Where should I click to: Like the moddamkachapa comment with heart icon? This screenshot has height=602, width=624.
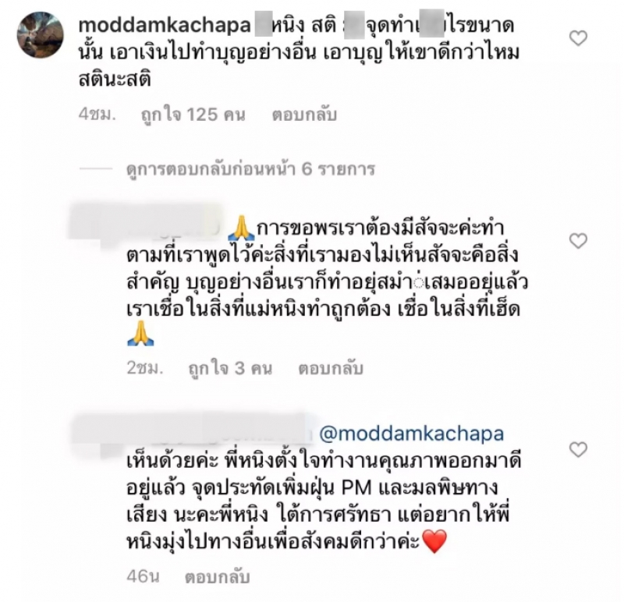click(x=578, y=38)
